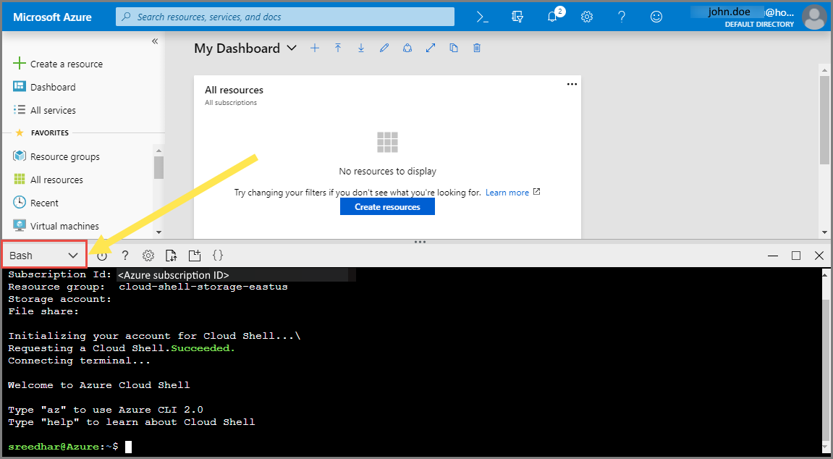Viewport: 833px width, 459px height.
Task: Click the cloud-shell-storage-eastus text
Action: tap(203, 287)
